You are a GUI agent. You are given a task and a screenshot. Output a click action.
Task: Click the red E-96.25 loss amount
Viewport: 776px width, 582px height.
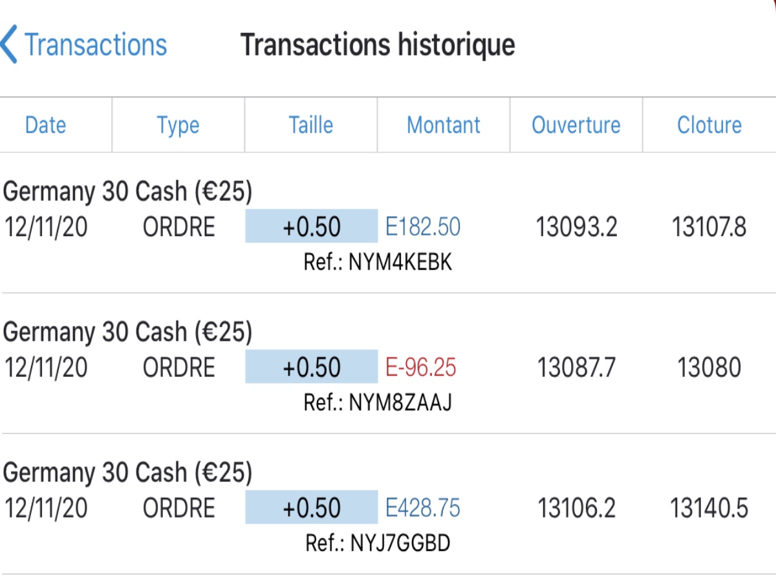(421, 367)
